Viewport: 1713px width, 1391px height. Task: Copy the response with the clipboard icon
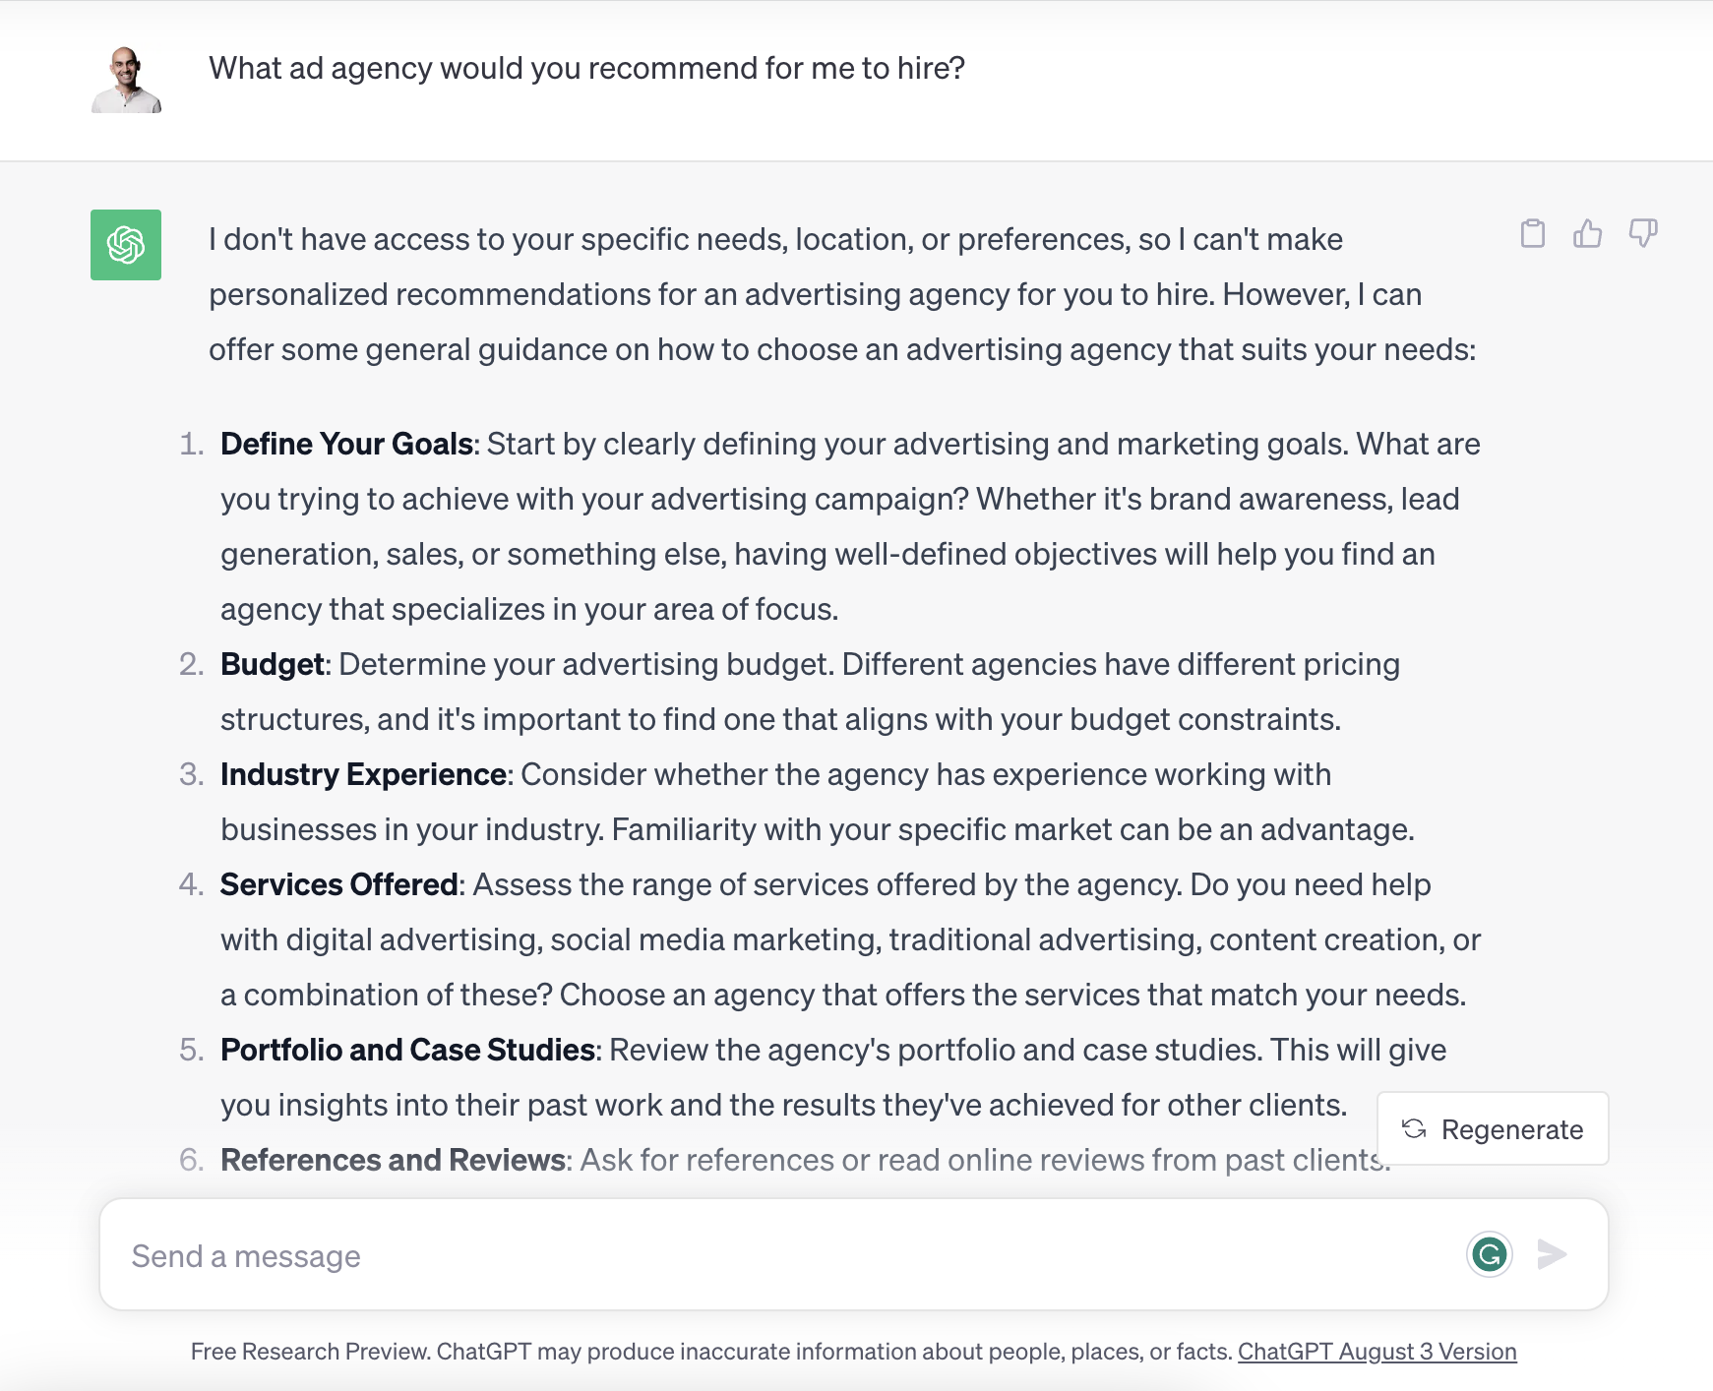[1532, 233]
